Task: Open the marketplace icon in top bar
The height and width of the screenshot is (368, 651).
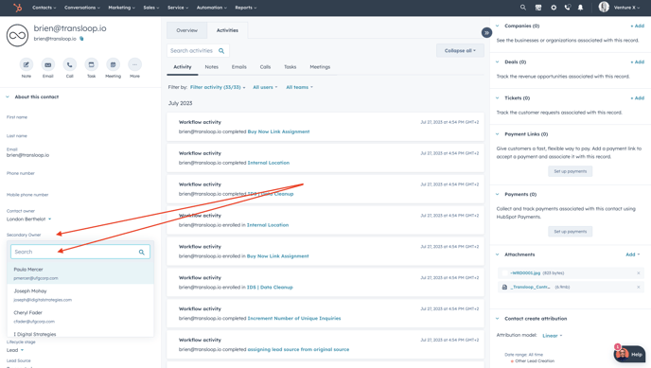Action: 538,8
